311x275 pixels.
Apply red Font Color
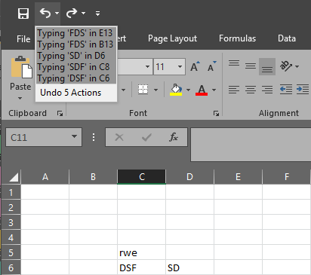pyautogui.click(x=202, y=90)
